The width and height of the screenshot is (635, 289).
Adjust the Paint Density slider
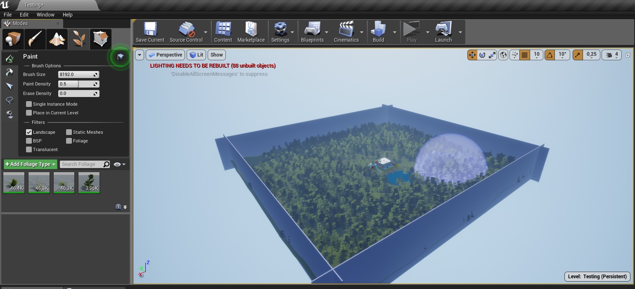[78, 84]
